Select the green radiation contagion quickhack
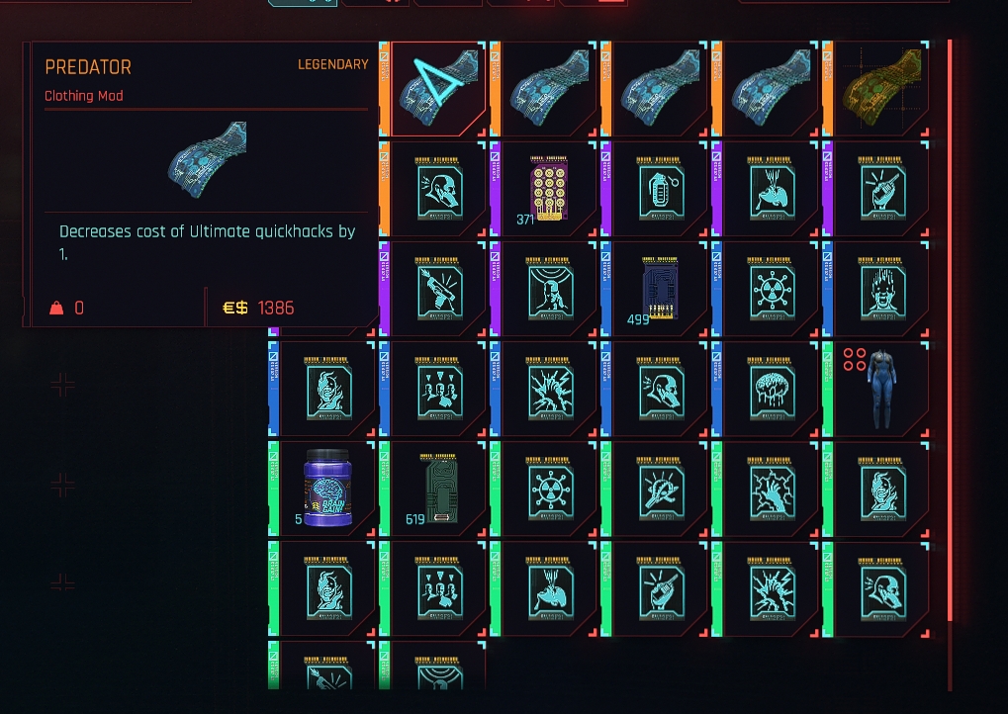Image resolution: width=1008 pixels, height=714 pixels. 548,489
